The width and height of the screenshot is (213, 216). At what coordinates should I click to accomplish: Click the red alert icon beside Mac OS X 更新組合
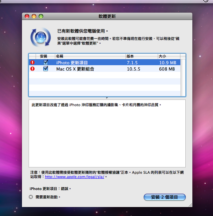click(x=32, y=69)
